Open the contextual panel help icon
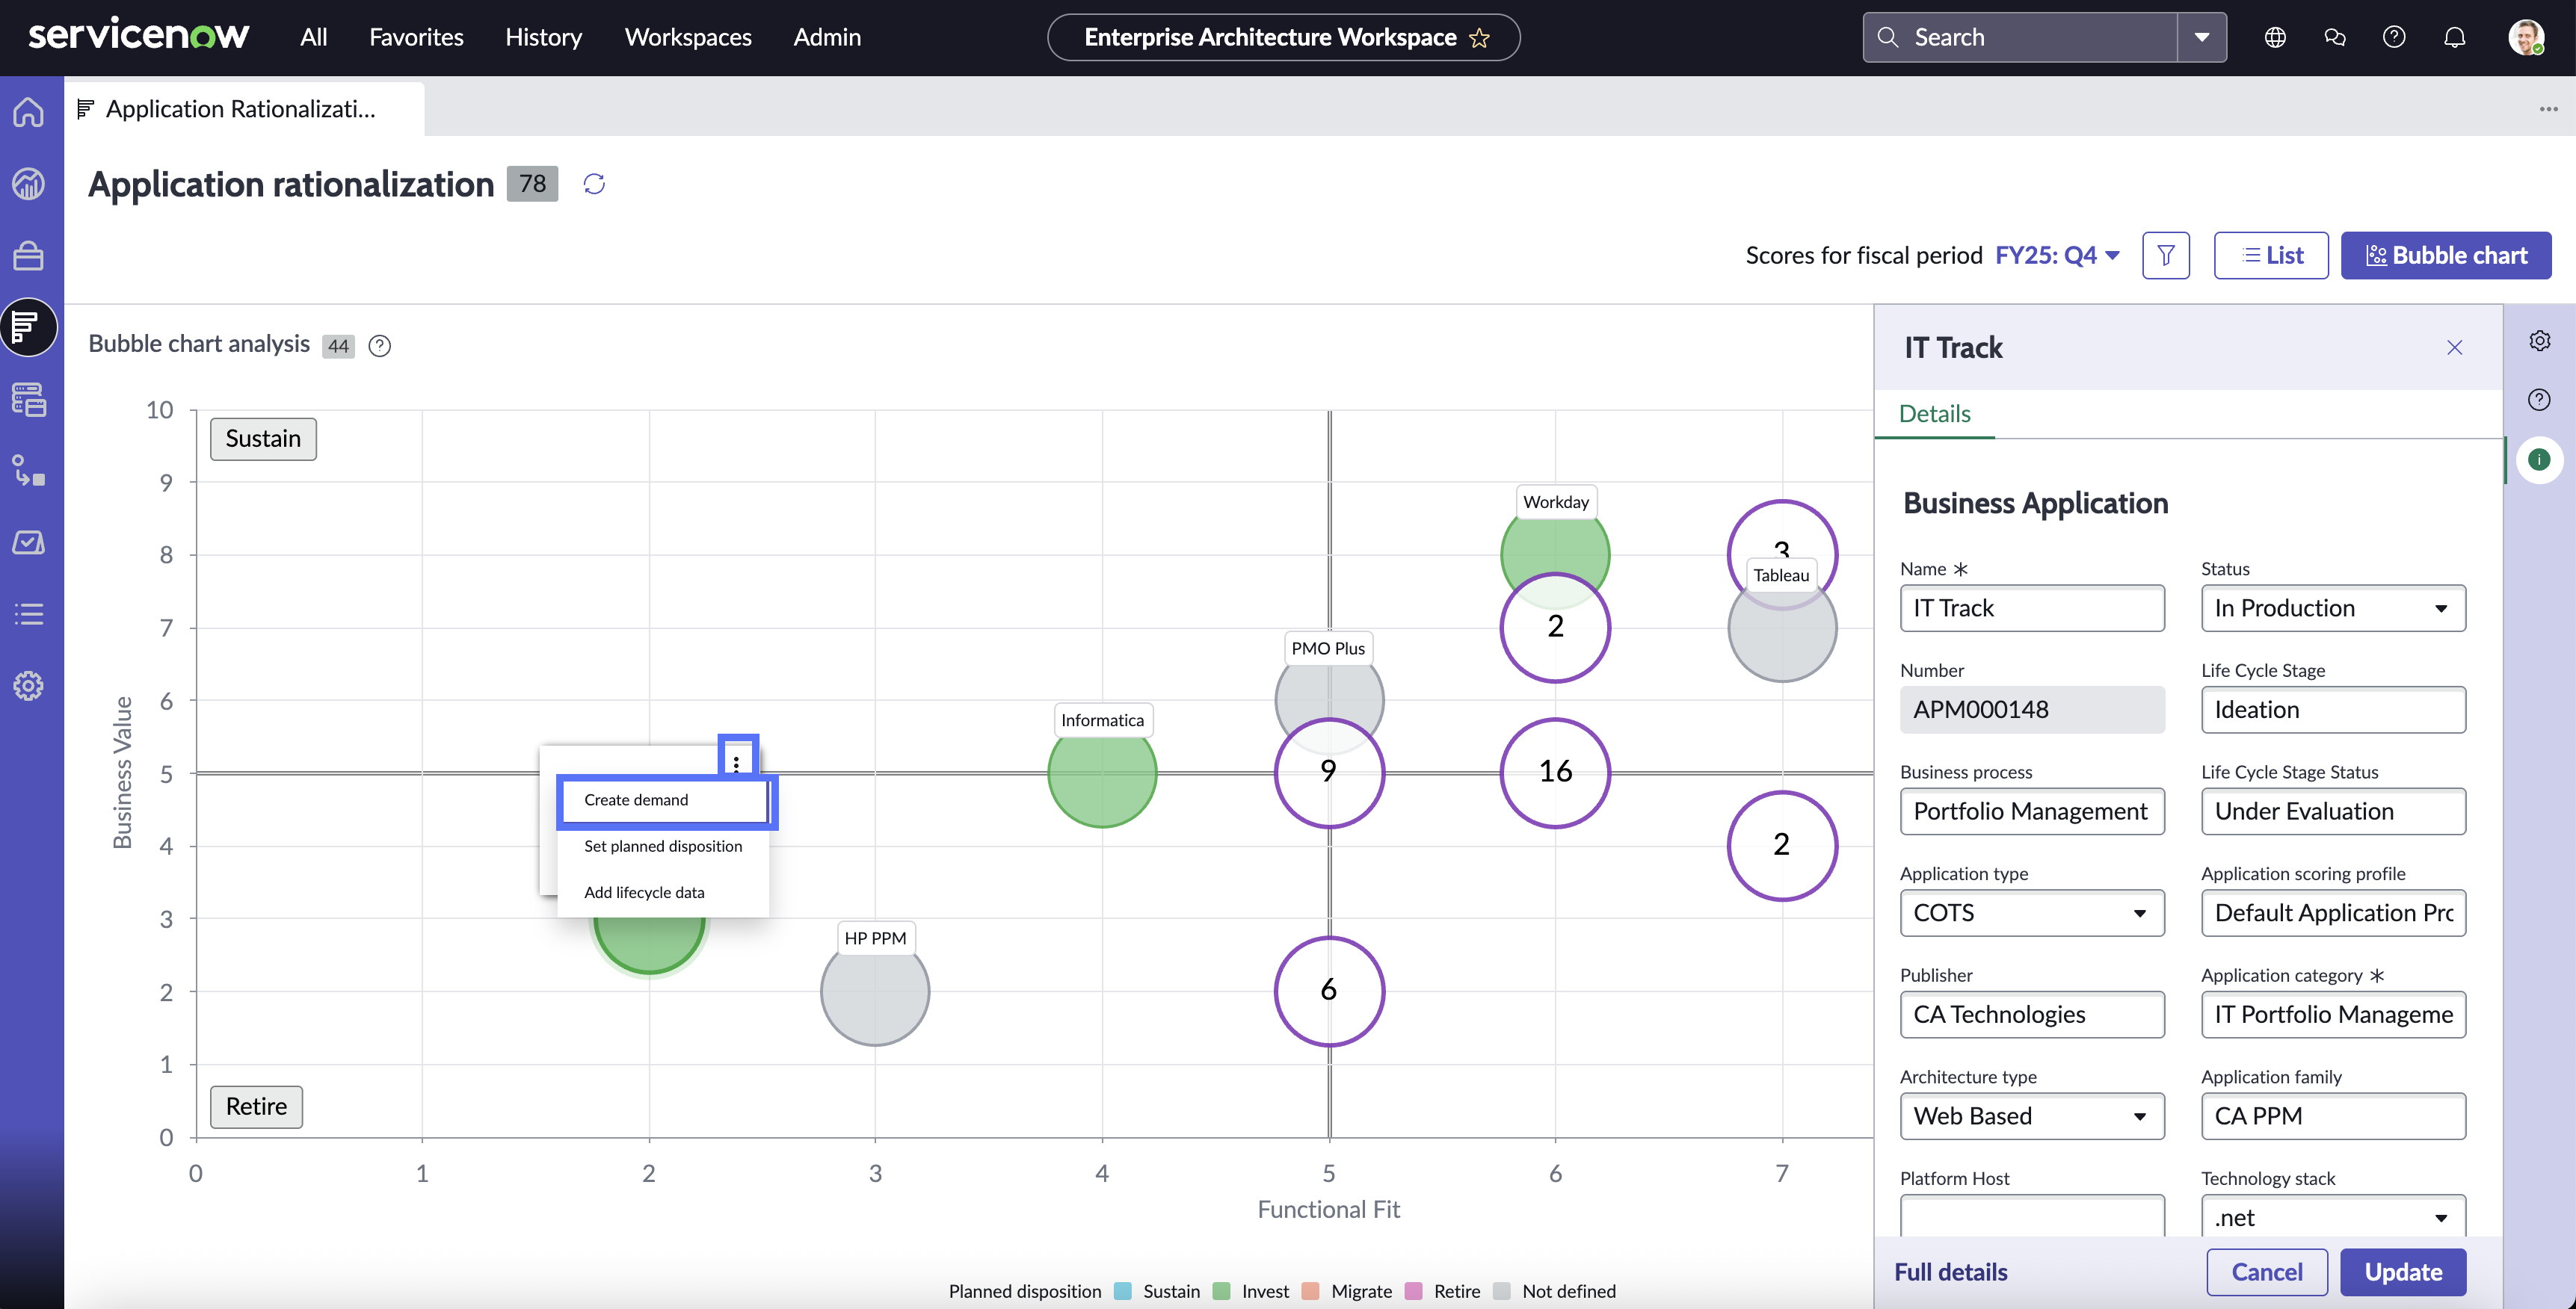 (x=2539, y=400)
